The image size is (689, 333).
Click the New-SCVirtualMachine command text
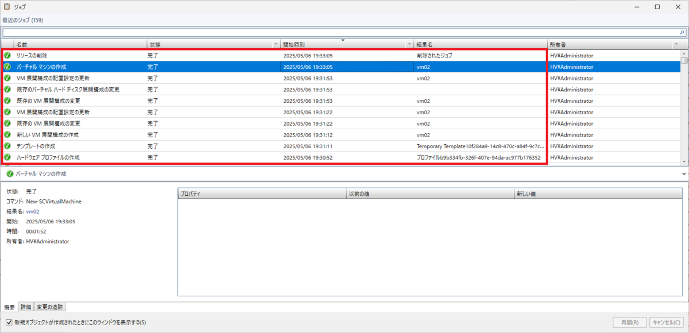(x=54, y=202)
